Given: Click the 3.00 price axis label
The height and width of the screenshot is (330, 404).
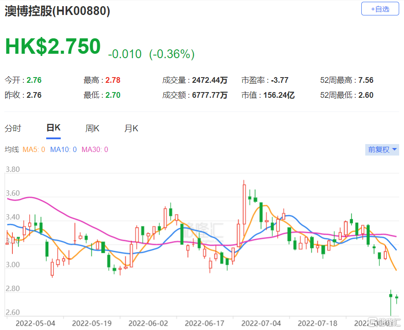Looking at the screenshot, I should tap(13, 264).
